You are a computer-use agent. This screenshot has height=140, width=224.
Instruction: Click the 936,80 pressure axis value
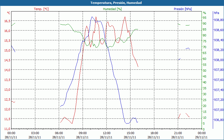click(219, 120)
